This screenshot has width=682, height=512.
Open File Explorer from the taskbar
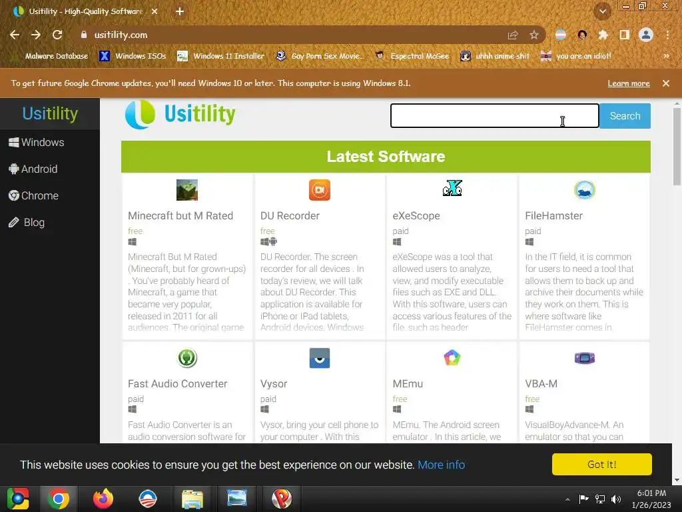pos(192,499)
